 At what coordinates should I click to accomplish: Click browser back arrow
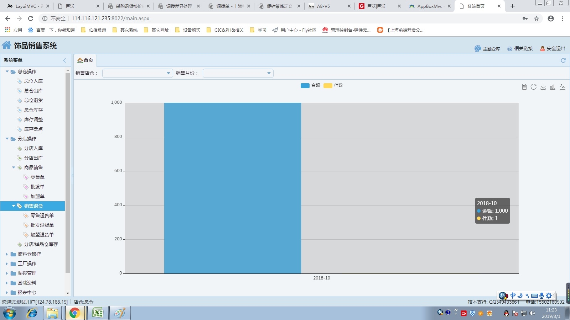8,18
